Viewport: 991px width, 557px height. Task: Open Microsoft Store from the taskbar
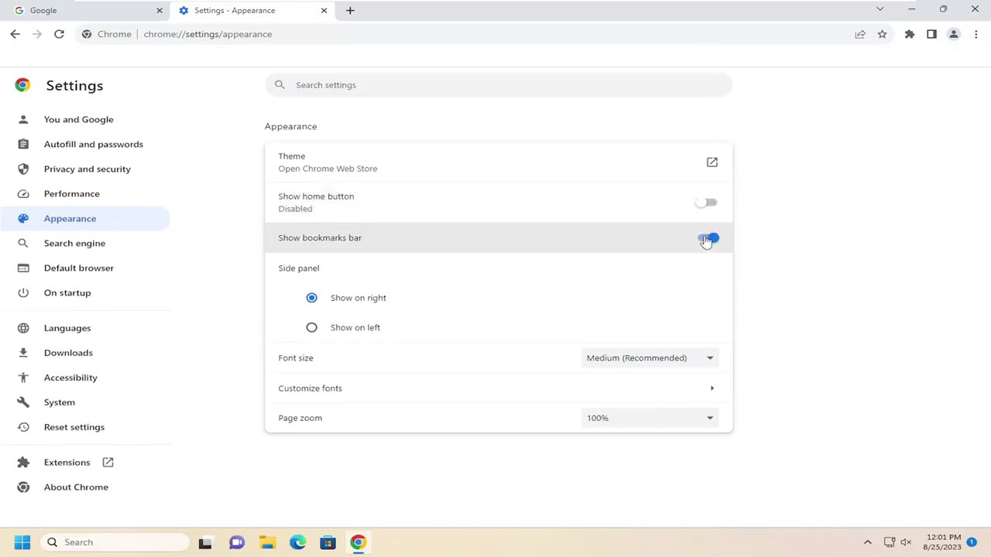pos(327,542)
